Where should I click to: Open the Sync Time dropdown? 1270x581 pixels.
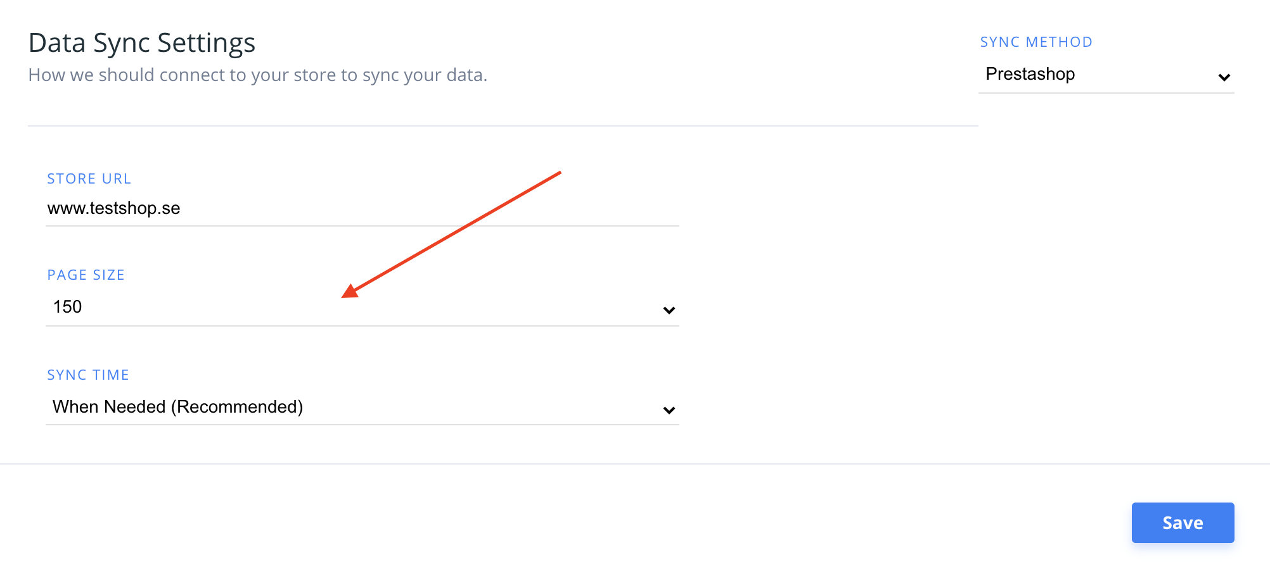coord(361,407)
